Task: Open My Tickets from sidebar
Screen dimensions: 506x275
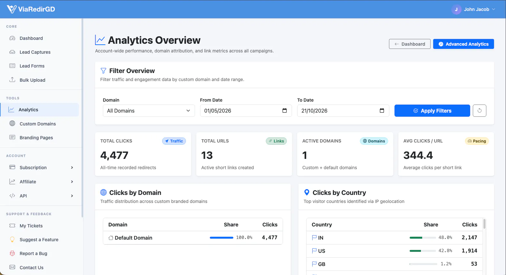Action: tap(31, 226)
